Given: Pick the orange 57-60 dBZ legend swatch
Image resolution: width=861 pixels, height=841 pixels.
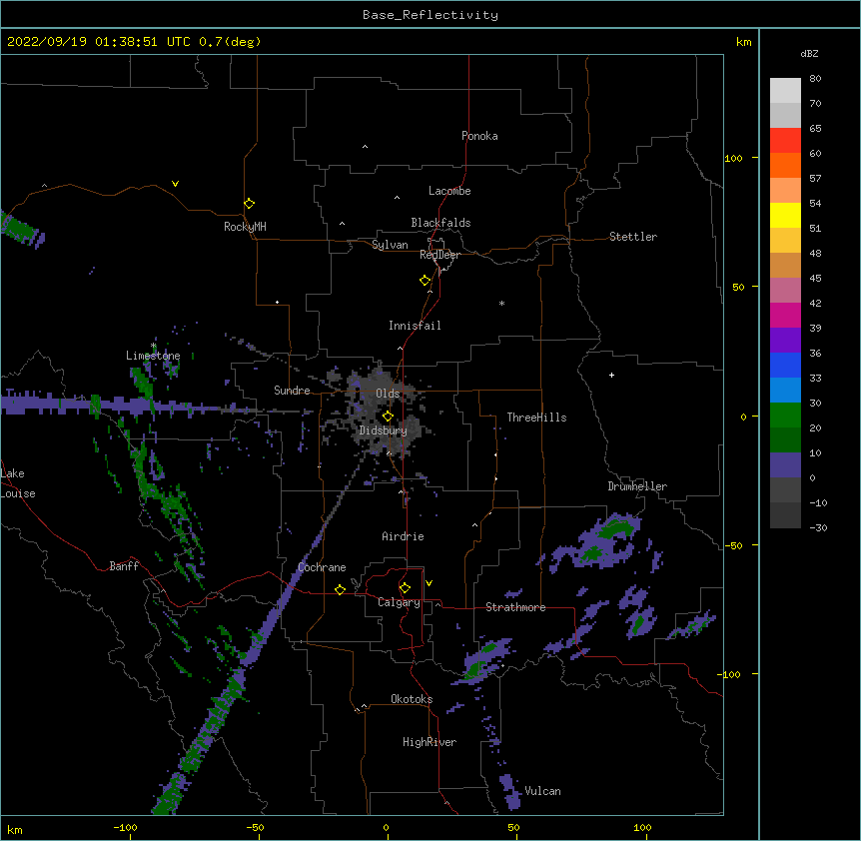Looking at the screenshot, I should (x=785, y=166).
